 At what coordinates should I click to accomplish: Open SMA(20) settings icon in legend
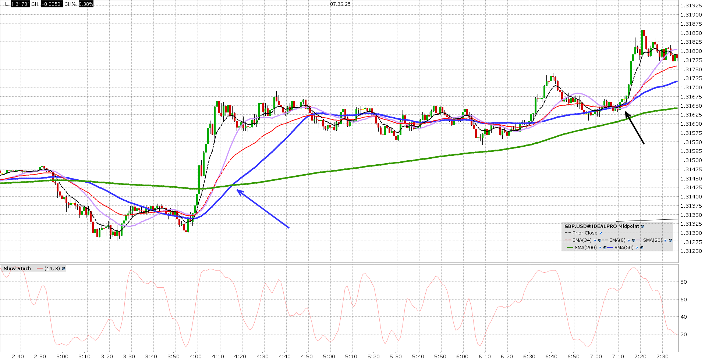(x=670, y=240)
